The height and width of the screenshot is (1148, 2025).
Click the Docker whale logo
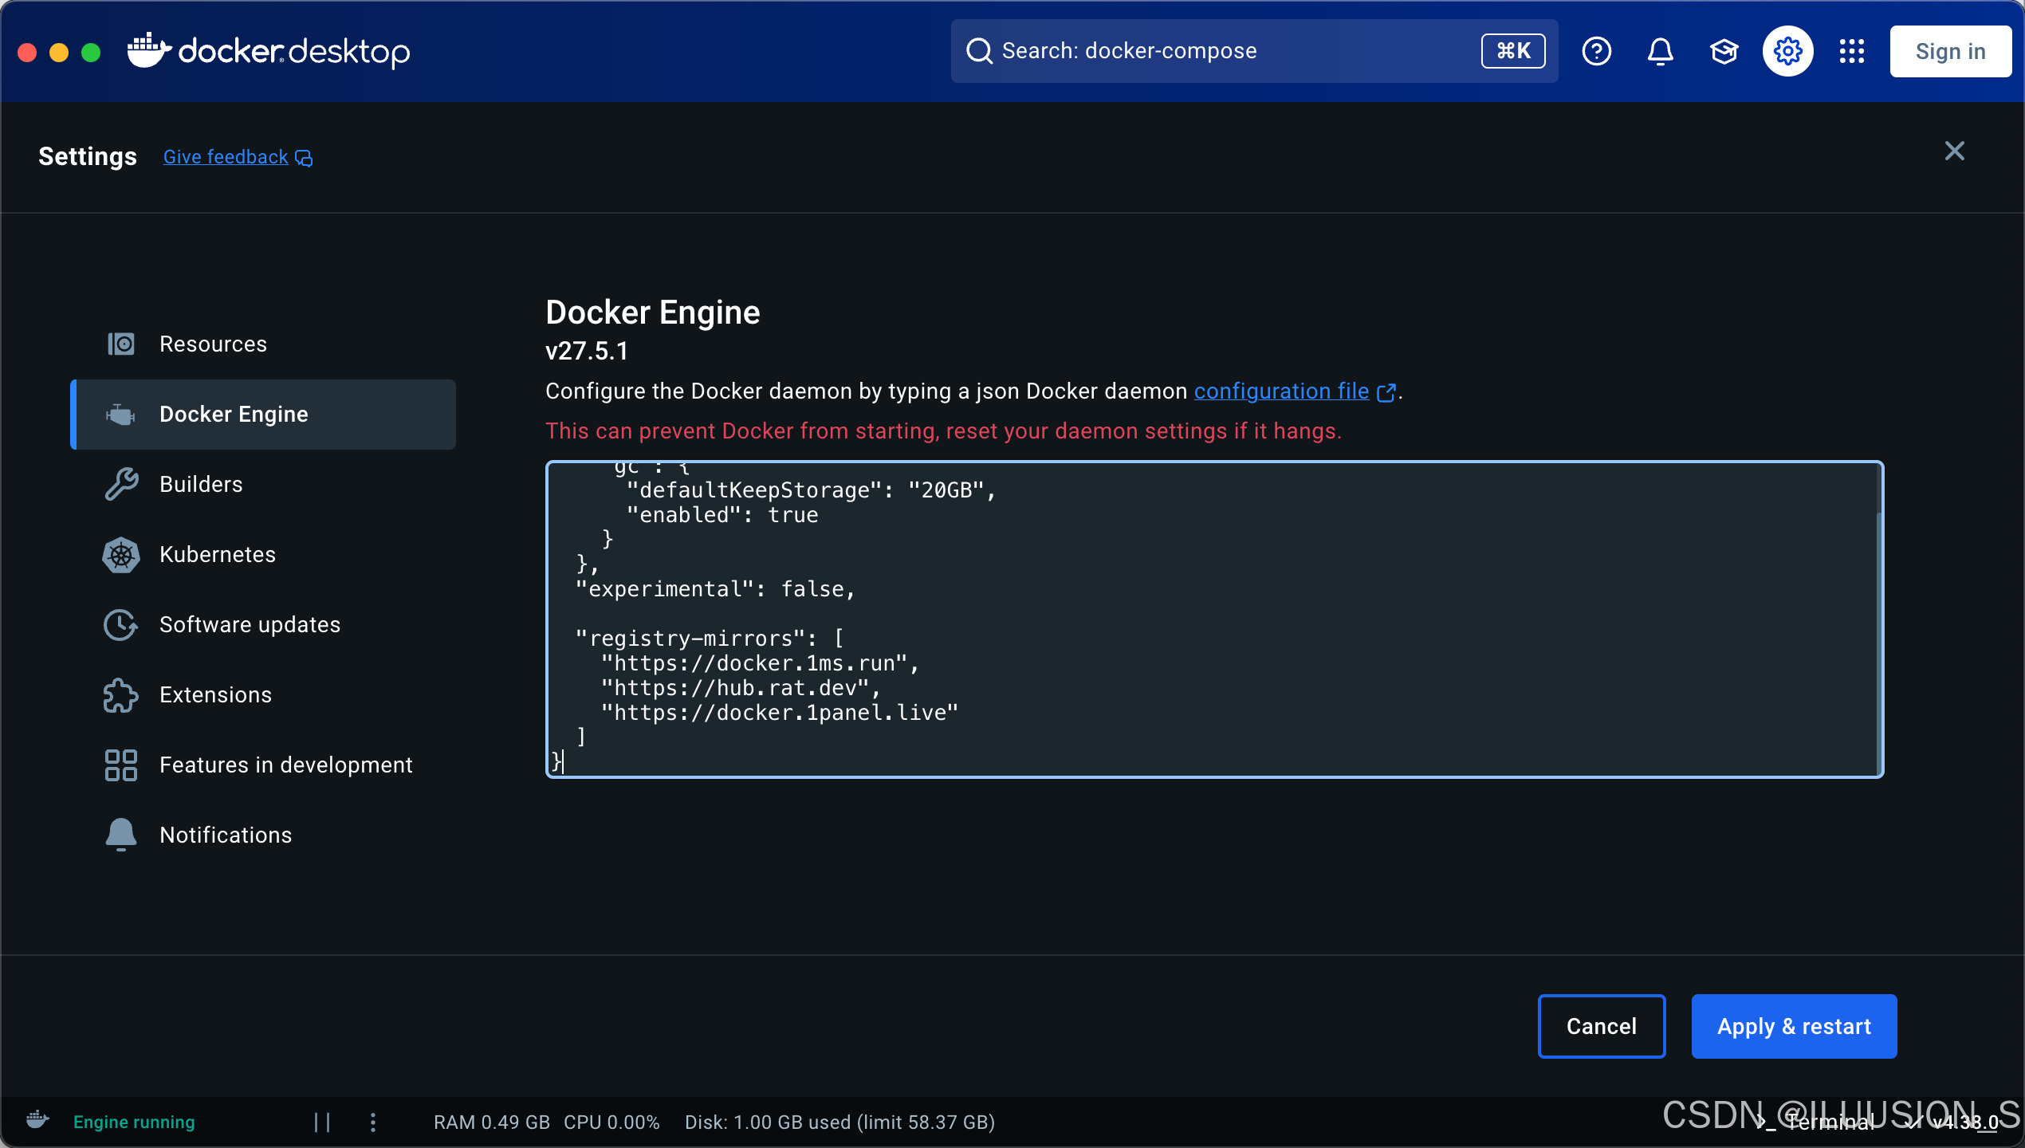[x=149, y=51]
